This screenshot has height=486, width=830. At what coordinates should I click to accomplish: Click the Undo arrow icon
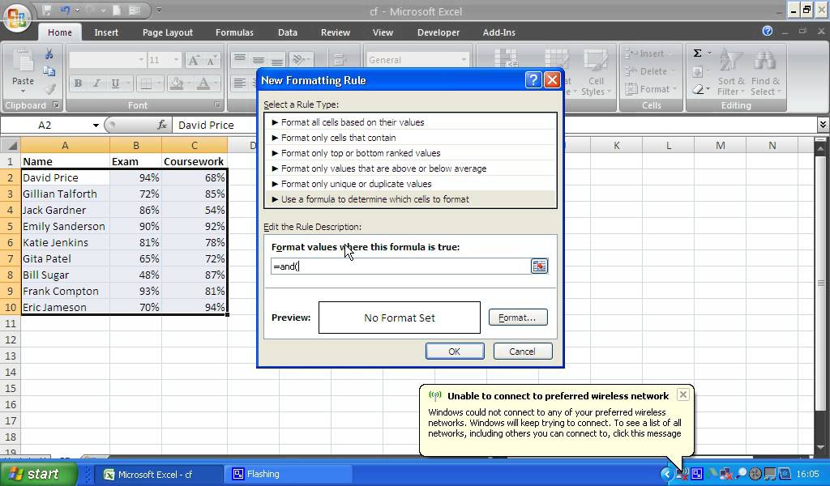(x=65, y=10)
